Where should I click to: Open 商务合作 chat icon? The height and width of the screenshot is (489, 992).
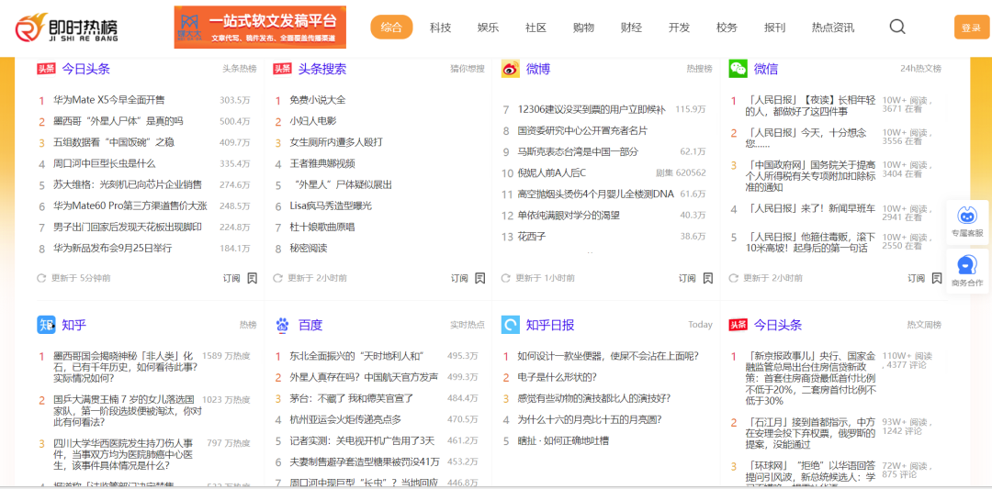(x=967, y=265)
